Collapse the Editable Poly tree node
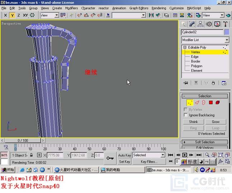Image resolution: width=232 pixels, height=193 pixels. click(x=185, y=47)
